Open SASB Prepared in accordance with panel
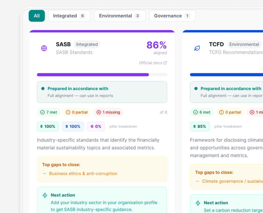This screenshot has width=263, height=213. [x=102, y=92]
